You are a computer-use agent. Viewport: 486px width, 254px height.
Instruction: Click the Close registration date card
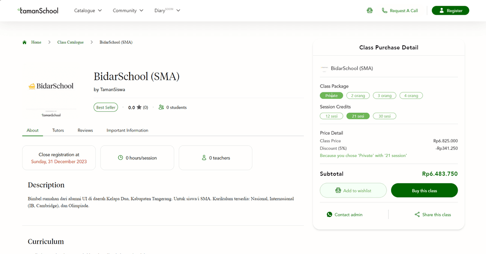pyautogui.click(x=59, y=158)
